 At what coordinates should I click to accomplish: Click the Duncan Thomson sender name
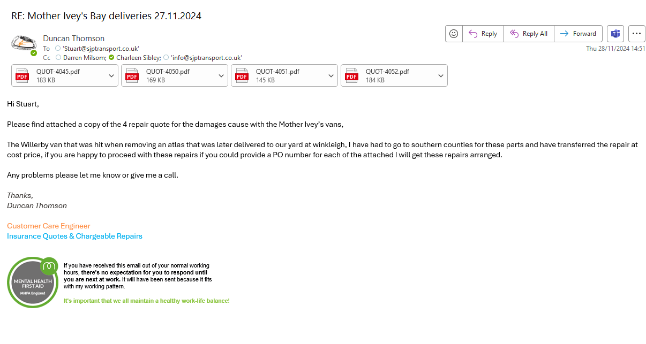pyautogui.click(x=73, y=39)
